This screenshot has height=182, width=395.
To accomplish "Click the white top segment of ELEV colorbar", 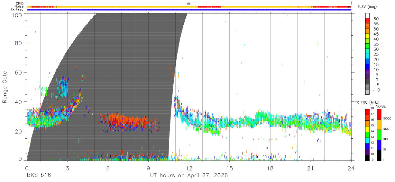I will pyautogui.click(x=367, y=16).
